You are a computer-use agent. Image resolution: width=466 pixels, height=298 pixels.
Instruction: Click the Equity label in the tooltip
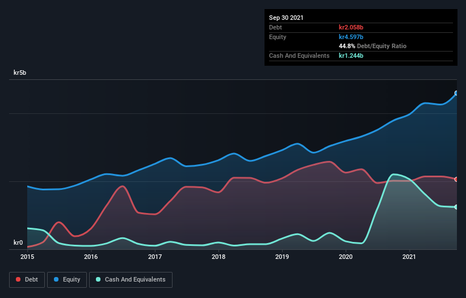(278, 37)
